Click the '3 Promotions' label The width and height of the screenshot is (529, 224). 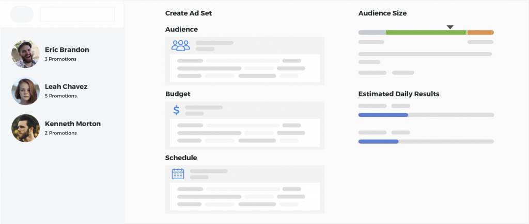[x=61, y=59]
